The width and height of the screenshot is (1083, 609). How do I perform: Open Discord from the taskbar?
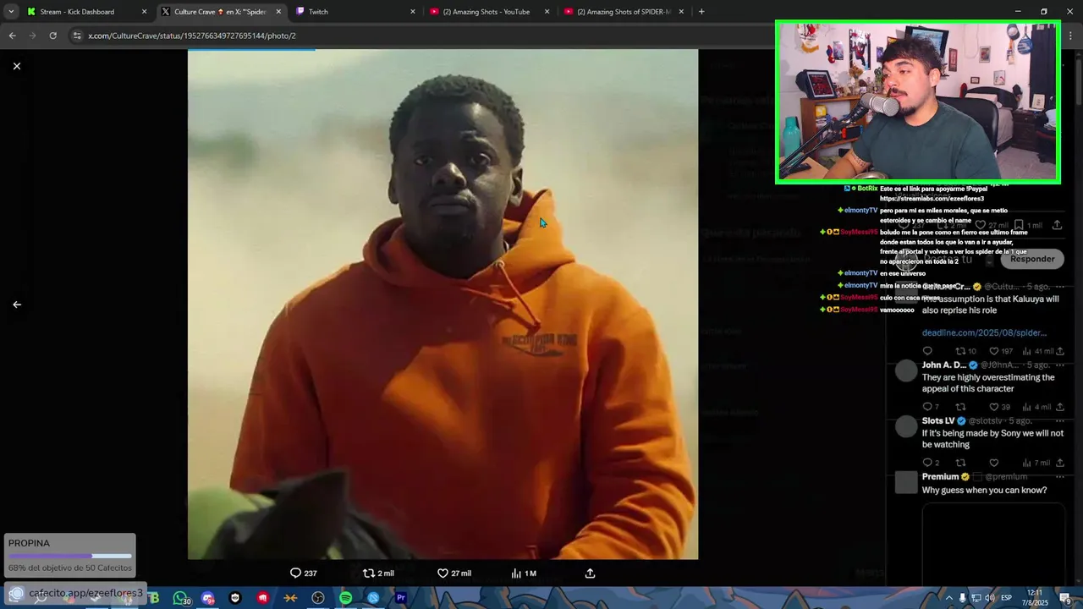click(208, 598)
